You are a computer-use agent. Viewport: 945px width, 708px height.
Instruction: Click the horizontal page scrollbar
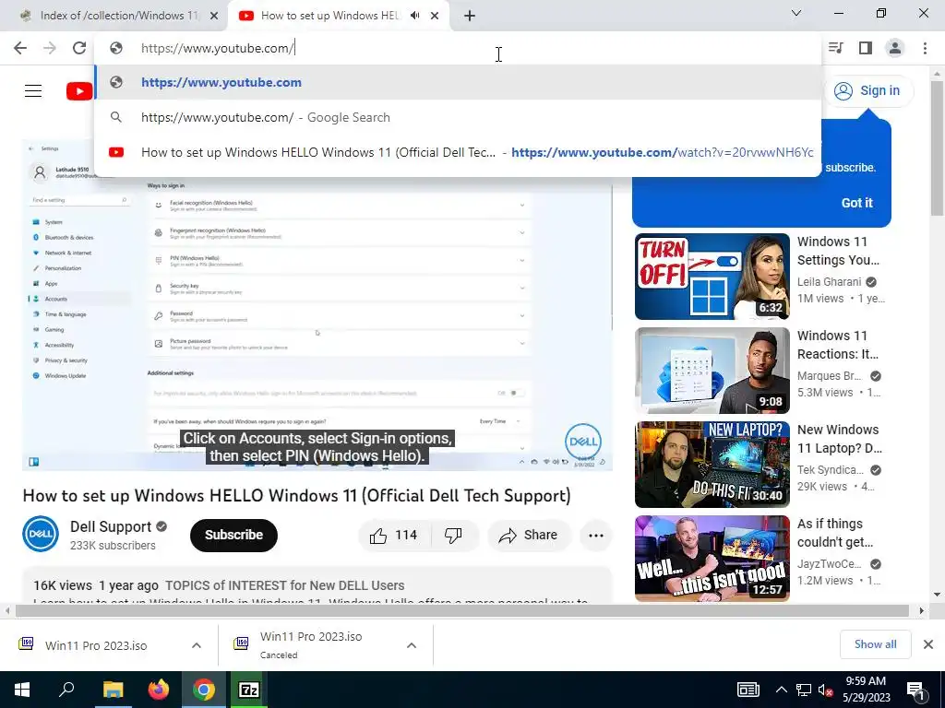point(462,611)
